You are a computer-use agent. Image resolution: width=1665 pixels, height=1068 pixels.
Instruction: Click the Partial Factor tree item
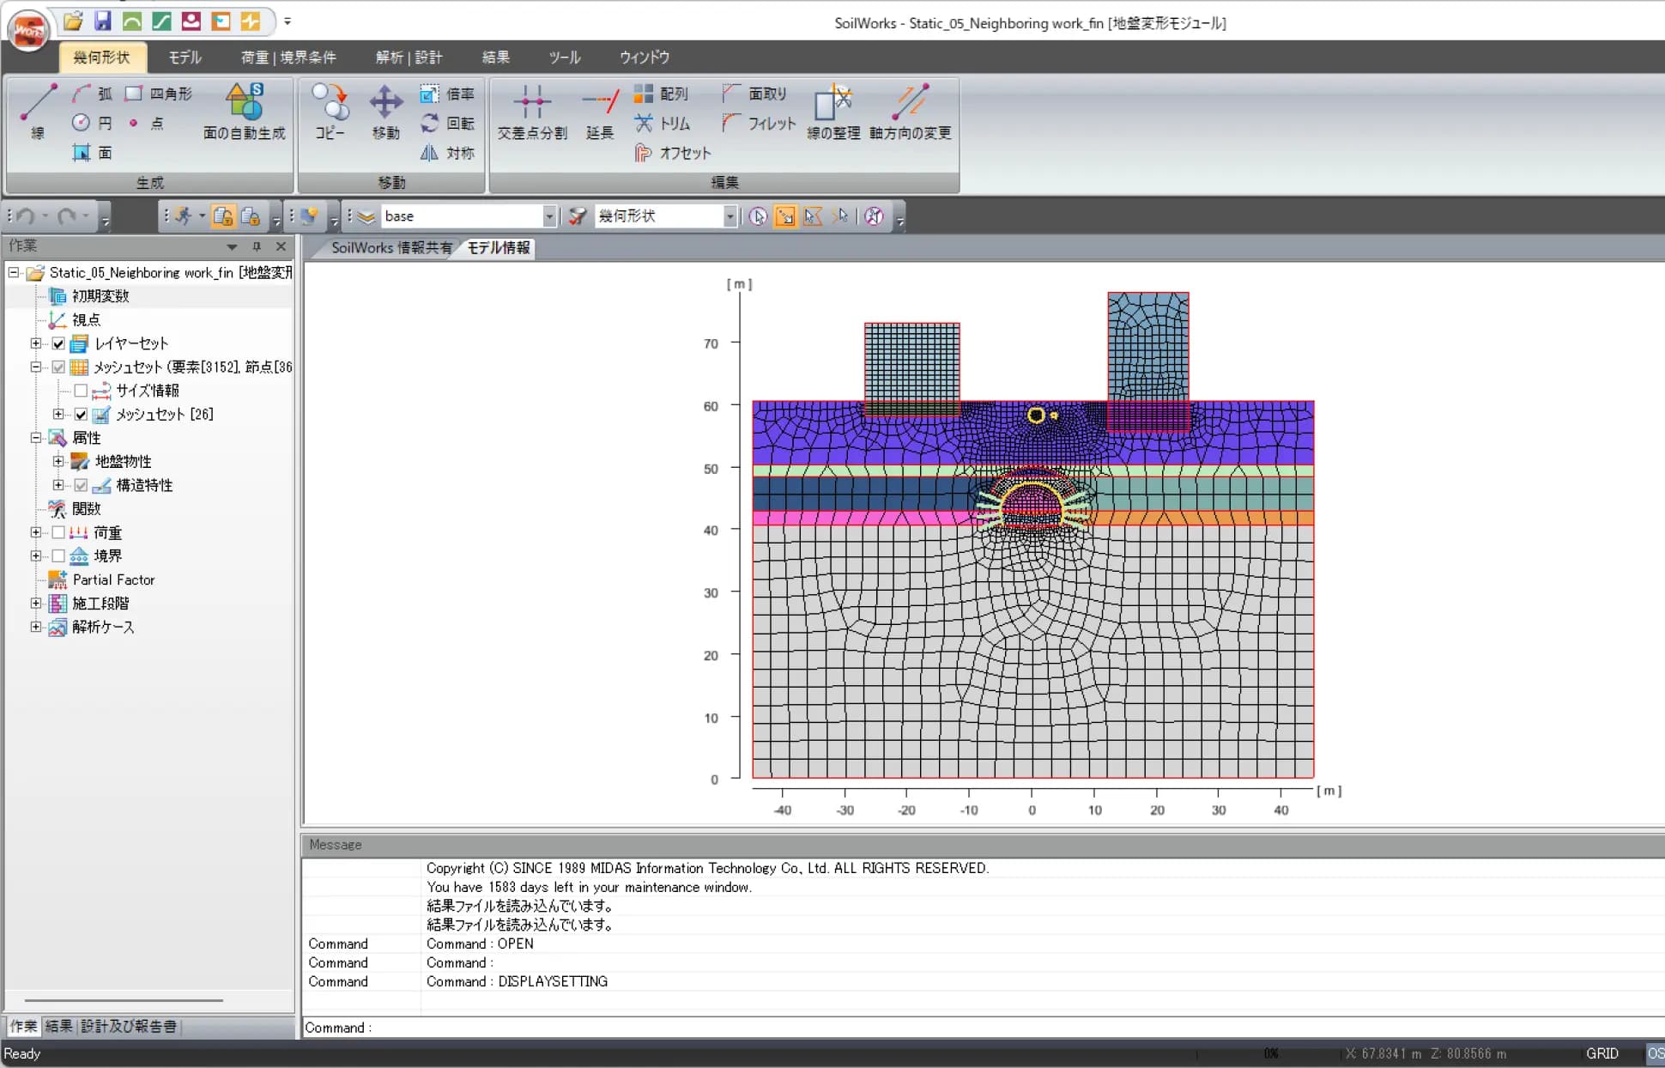tap(113, 580)
